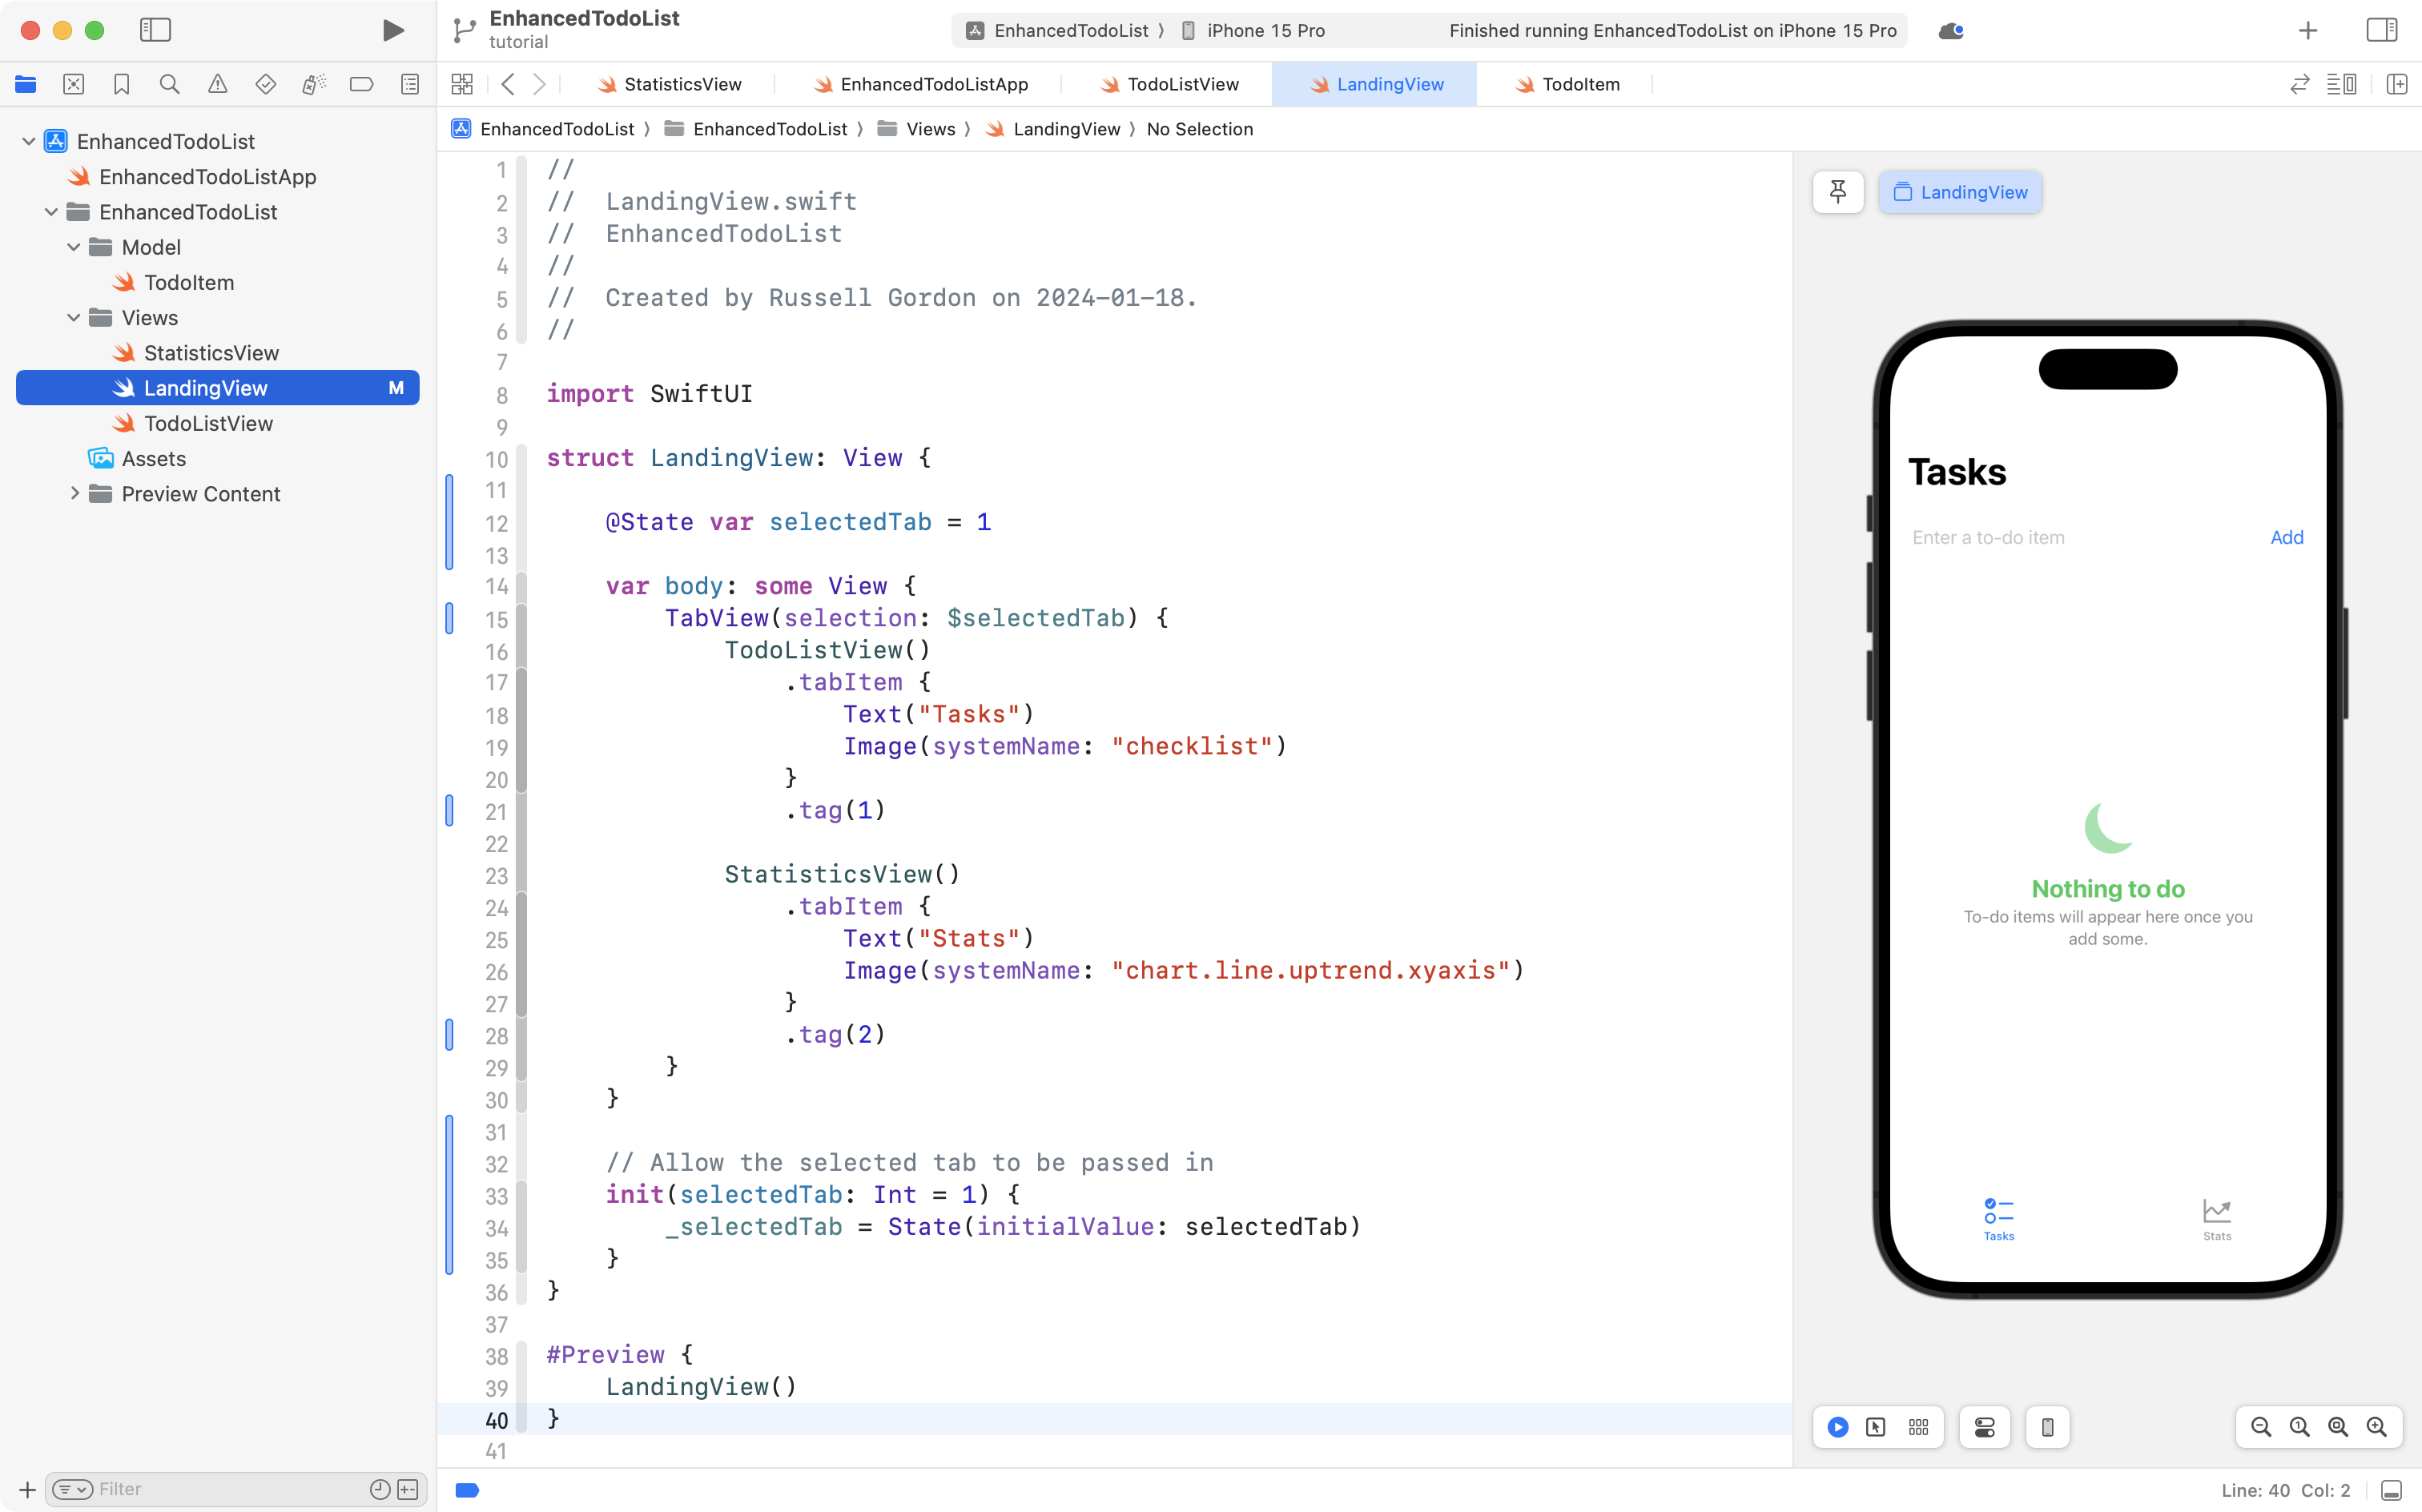This screenshot has height=1512, width=2422.
Task: Select the inspect arrow mode in preview canvas
Action: tap(1875, 1427)
